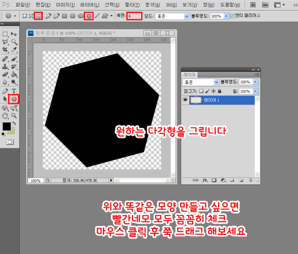The width and height of the screenshot is (298, 254).
Task: Open the Image menu
Action: 65,5
